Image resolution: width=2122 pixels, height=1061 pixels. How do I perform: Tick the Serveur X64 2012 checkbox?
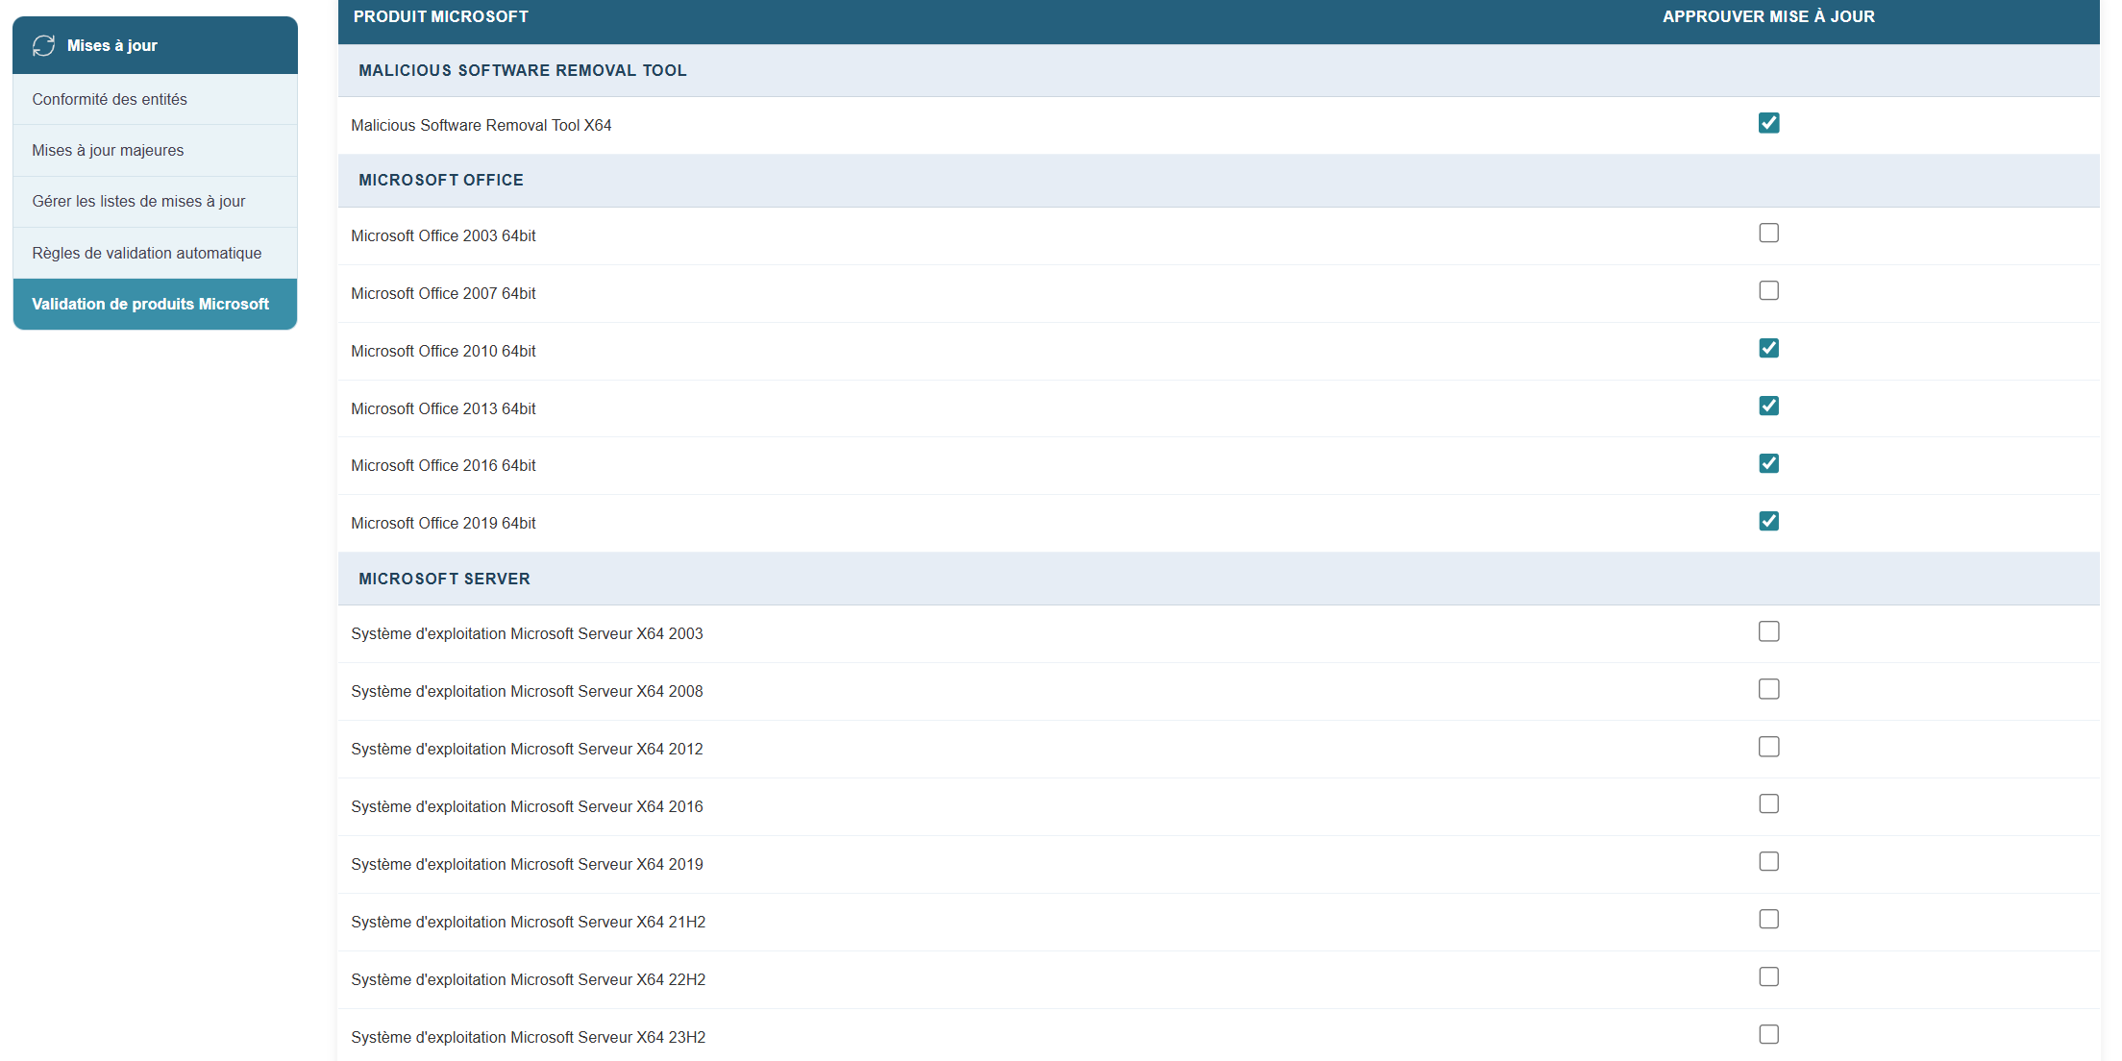(x=1768, y=747)
